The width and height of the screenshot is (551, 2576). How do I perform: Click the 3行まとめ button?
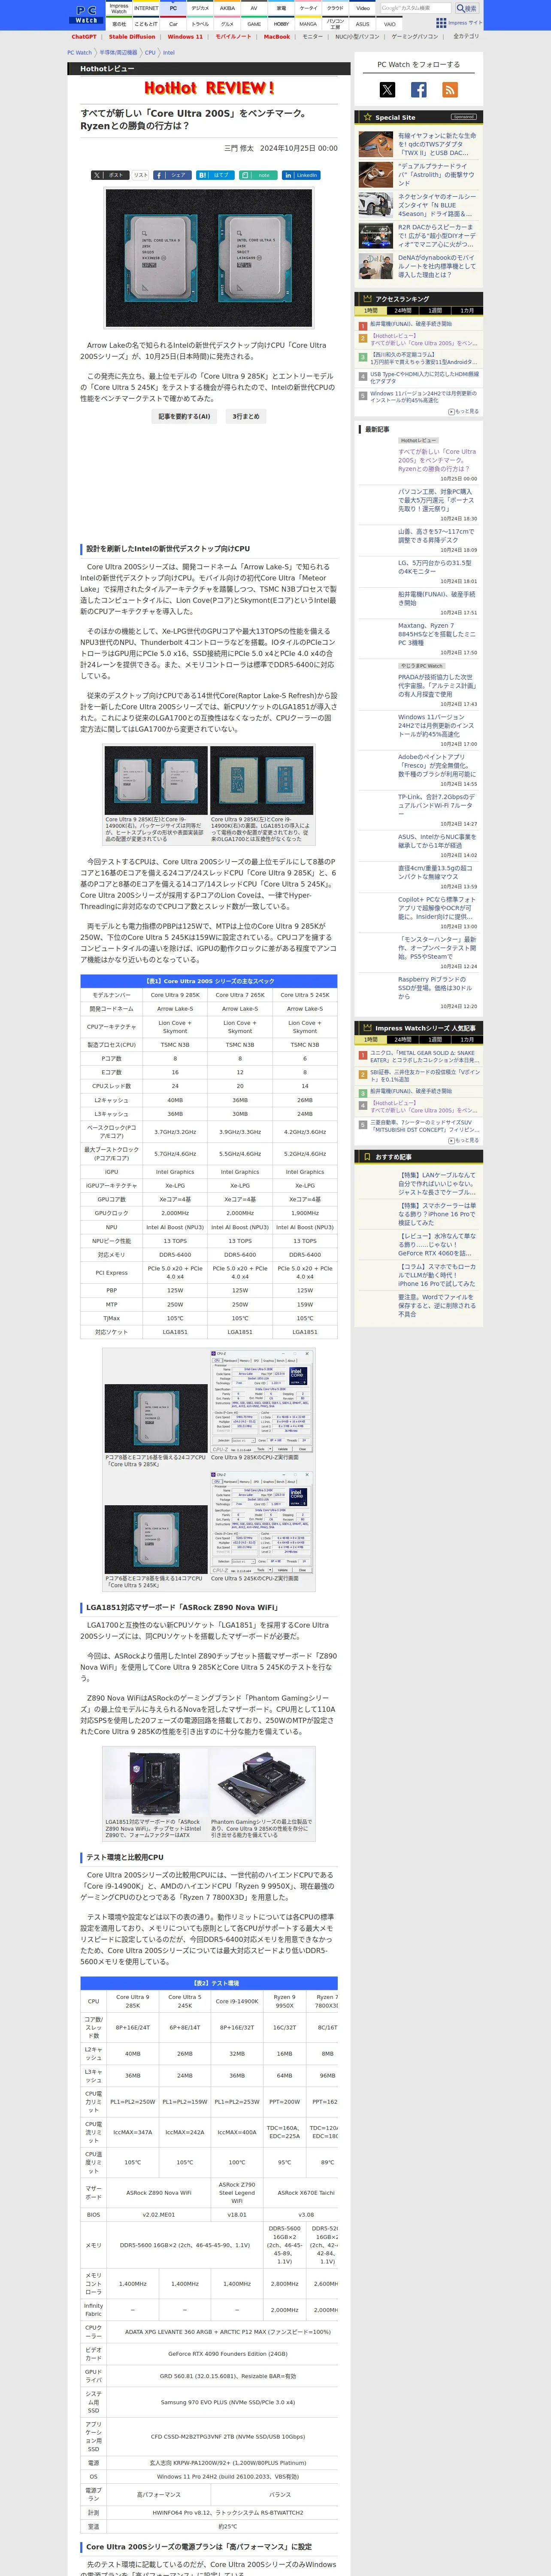[246, 416]
